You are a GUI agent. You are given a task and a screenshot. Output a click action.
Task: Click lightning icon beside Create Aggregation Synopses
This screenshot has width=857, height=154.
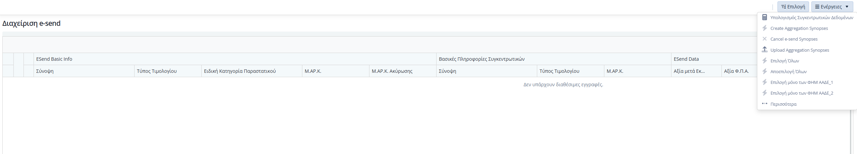pos(764,28)
